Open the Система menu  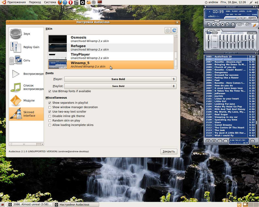[x=50, y=2]
